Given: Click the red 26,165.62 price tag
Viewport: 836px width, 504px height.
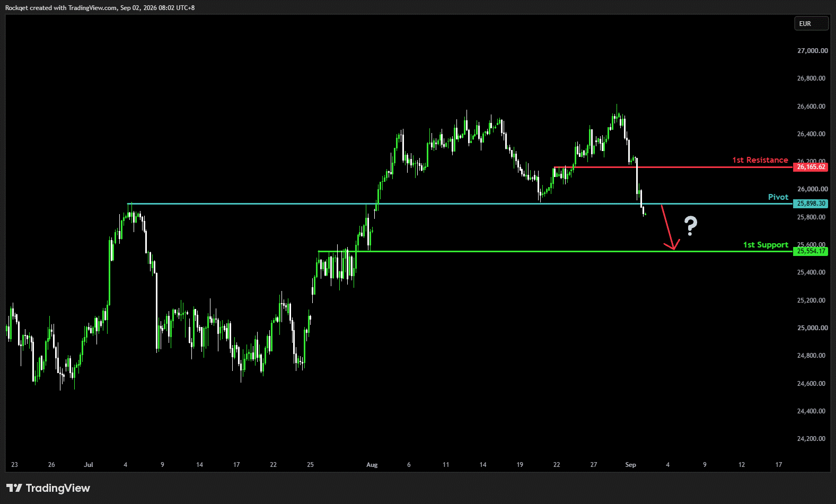Looking at the screenshot, I should coord(811,167).
